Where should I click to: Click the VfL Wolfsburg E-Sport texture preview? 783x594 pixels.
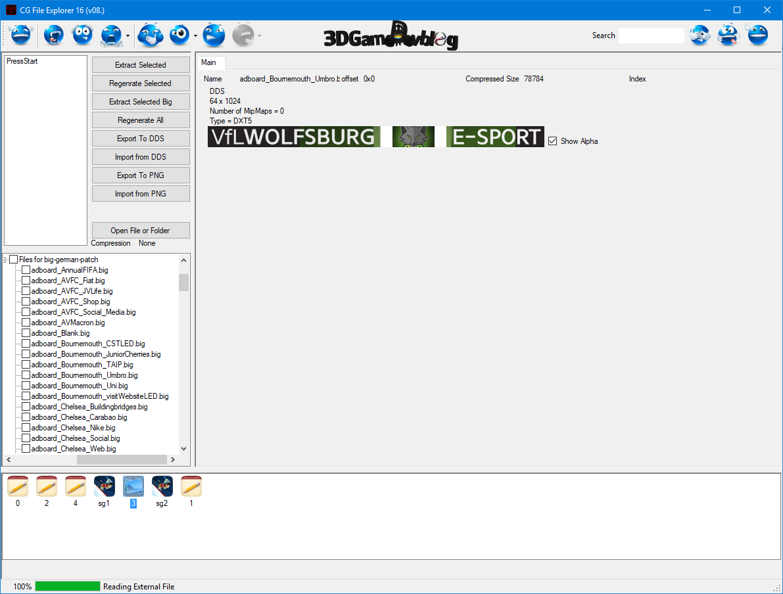click(375, 137)
